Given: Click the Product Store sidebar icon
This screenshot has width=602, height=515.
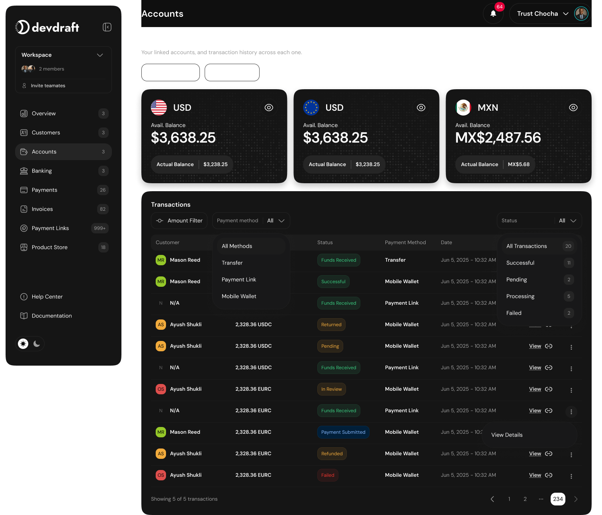Looking at the screenshot, I should click(24, 247).
